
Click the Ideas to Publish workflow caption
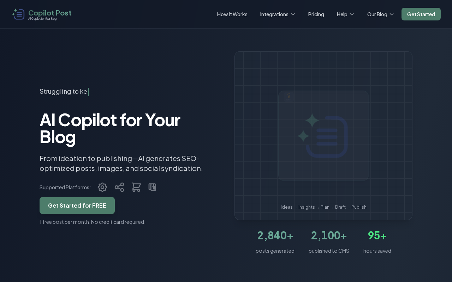point(323,207)
